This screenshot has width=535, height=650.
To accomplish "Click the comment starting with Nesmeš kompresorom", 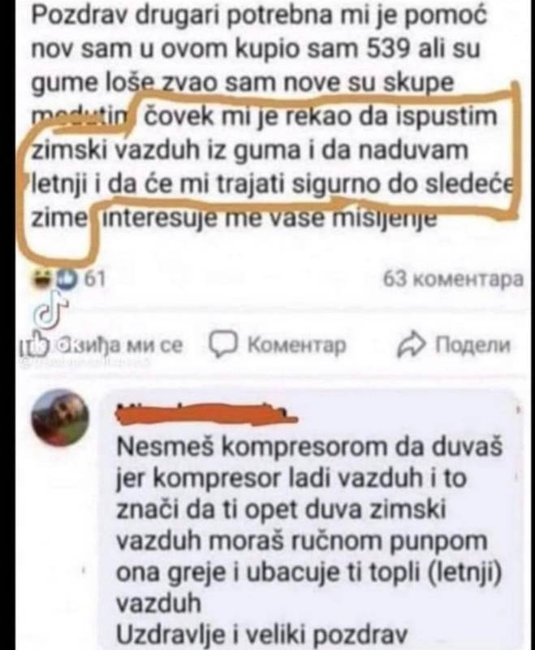I will (x=309, y=539).
